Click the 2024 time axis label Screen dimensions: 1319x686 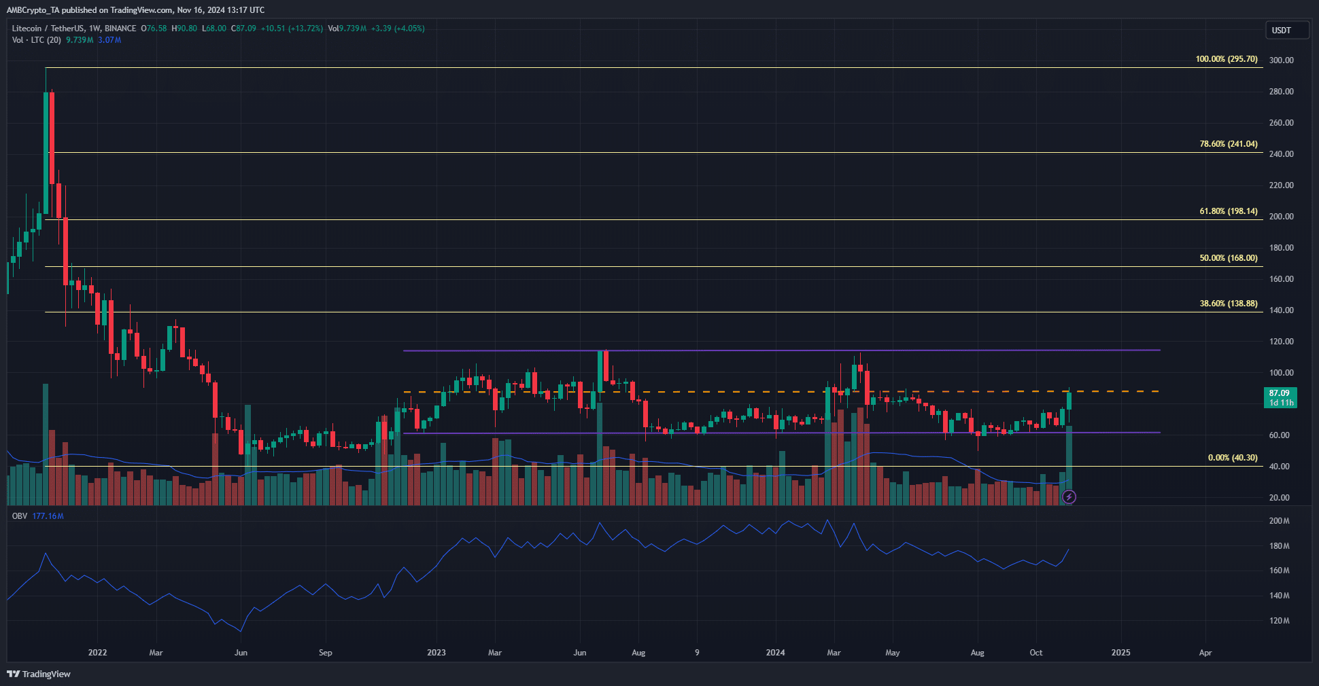tap(775, 653)
